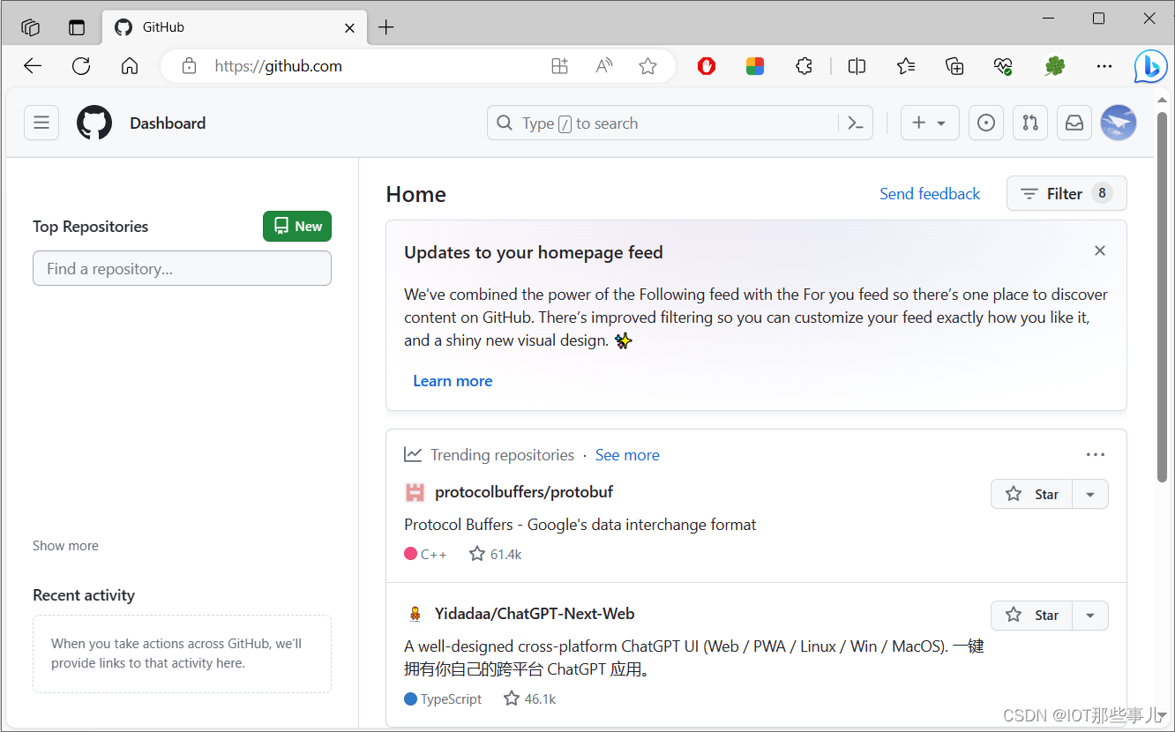Open the Pull requests icon in header

click(1030, 123)
